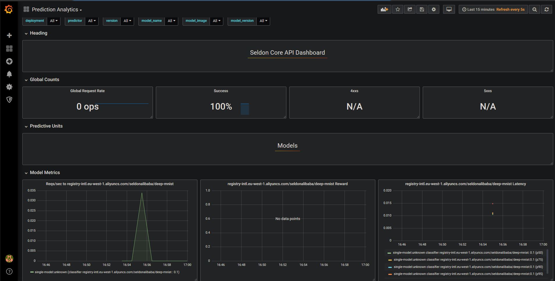Click the Add panel toolbar icon

point(384,10)
